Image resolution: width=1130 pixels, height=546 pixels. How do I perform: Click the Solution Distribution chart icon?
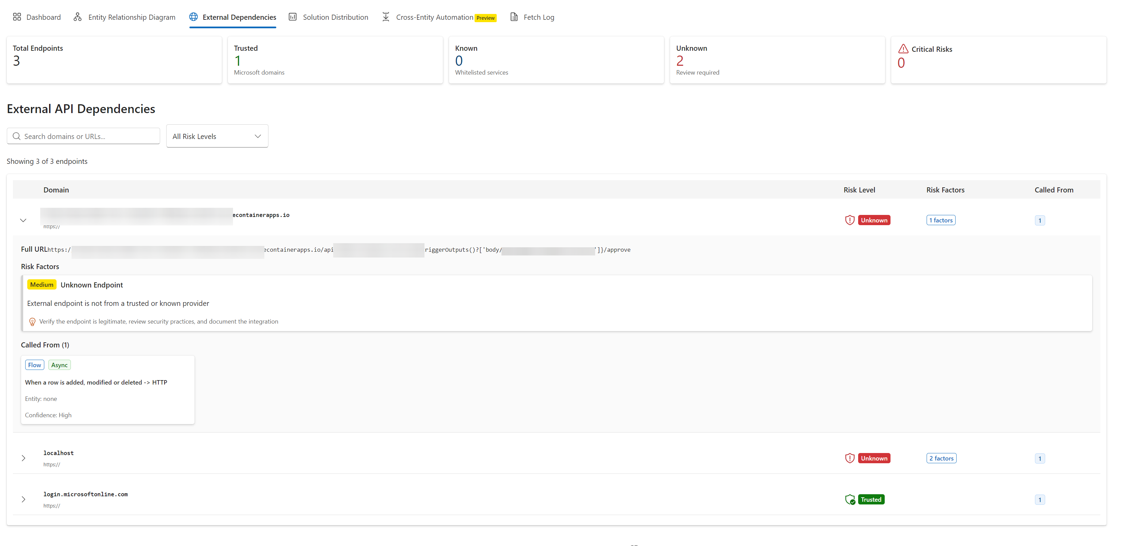tap(293, 17)
